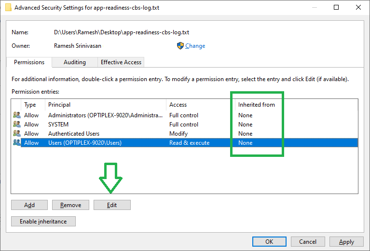Click the folder icon in the title bar

pos(8,8)
